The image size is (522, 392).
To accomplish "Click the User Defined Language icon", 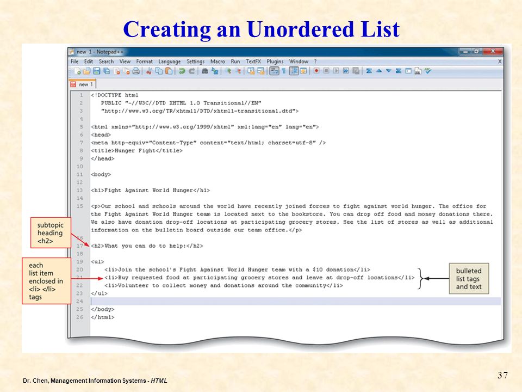I will (x=303, y=71).
